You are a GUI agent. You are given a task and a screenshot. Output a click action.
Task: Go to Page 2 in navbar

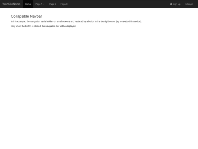pyautogui.click(x=52, y=4)
